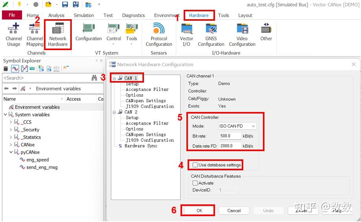This screenshot has width=361, height=222.
Task: Expand the CANoe namespace
Action: (11, 144)
